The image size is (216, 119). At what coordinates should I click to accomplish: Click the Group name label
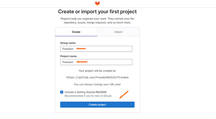[x=68, y=43]
